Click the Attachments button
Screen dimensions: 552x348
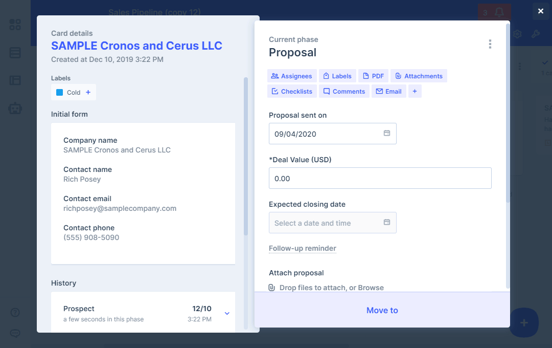coord(419,76)
